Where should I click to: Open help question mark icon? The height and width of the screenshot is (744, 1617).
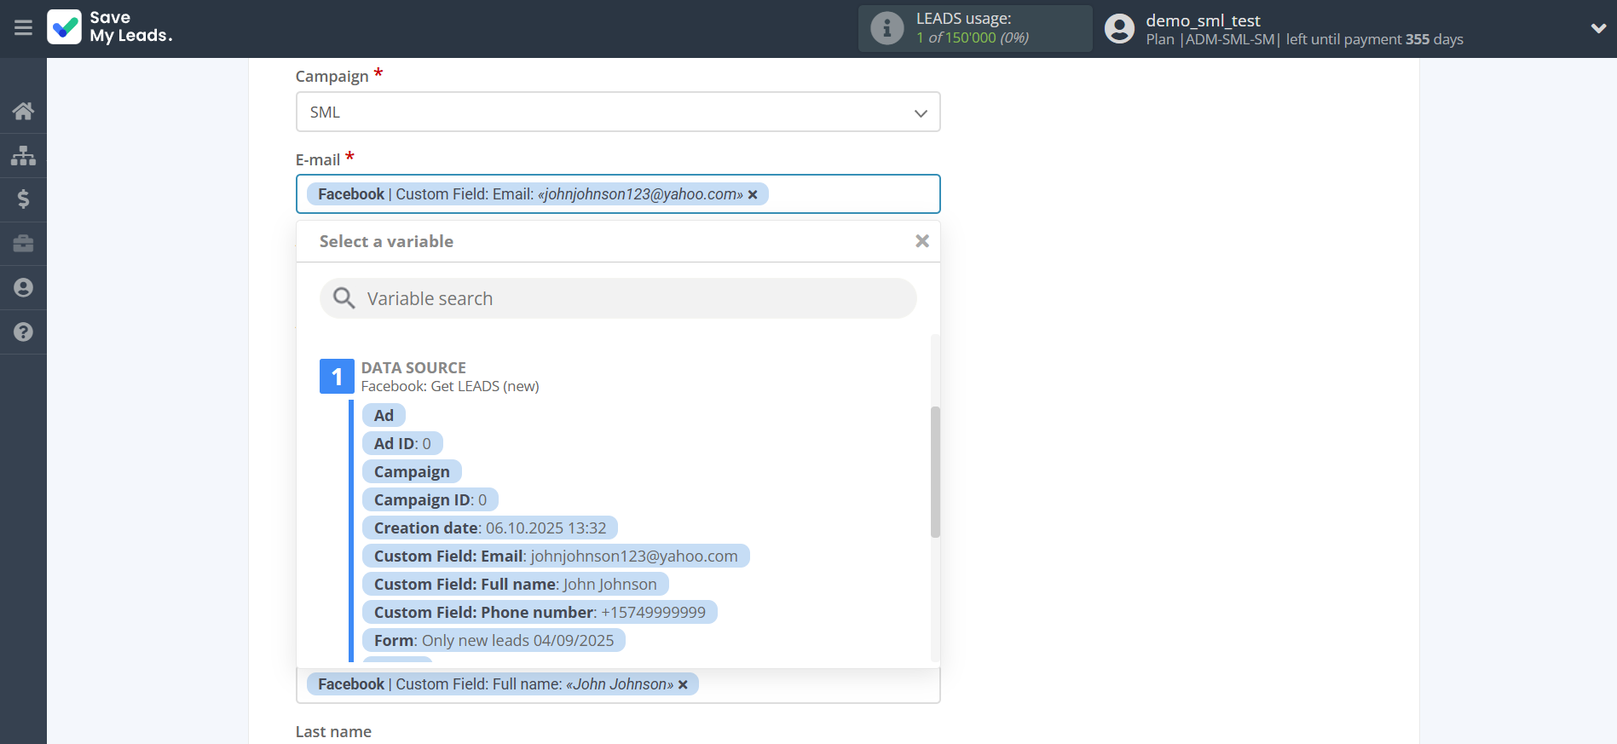coord(23,332)
